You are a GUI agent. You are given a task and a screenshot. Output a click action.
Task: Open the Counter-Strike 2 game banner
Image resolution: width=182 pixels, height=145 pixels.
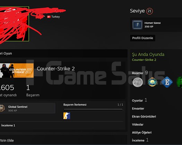[x=17, y=70]
